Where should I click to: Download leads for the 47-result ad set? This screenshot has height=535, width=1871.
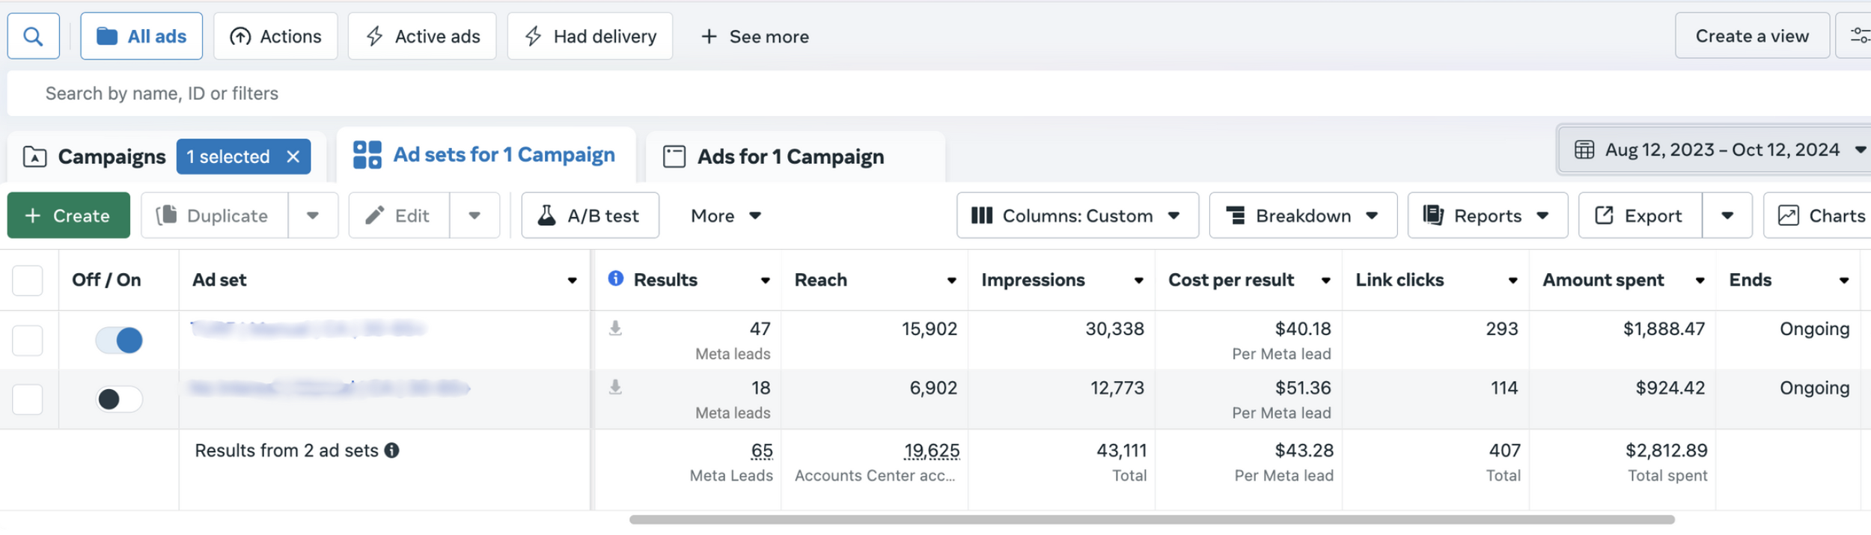coord(615,328)
